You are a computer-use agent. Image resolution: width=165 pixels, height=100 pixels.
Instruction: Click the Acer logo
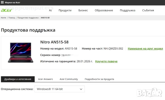pyautogui.click(x=6, y=10)
